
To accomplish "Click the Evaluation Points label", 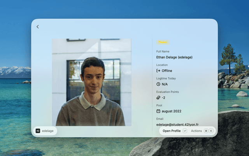I will [x=168, y=92].
